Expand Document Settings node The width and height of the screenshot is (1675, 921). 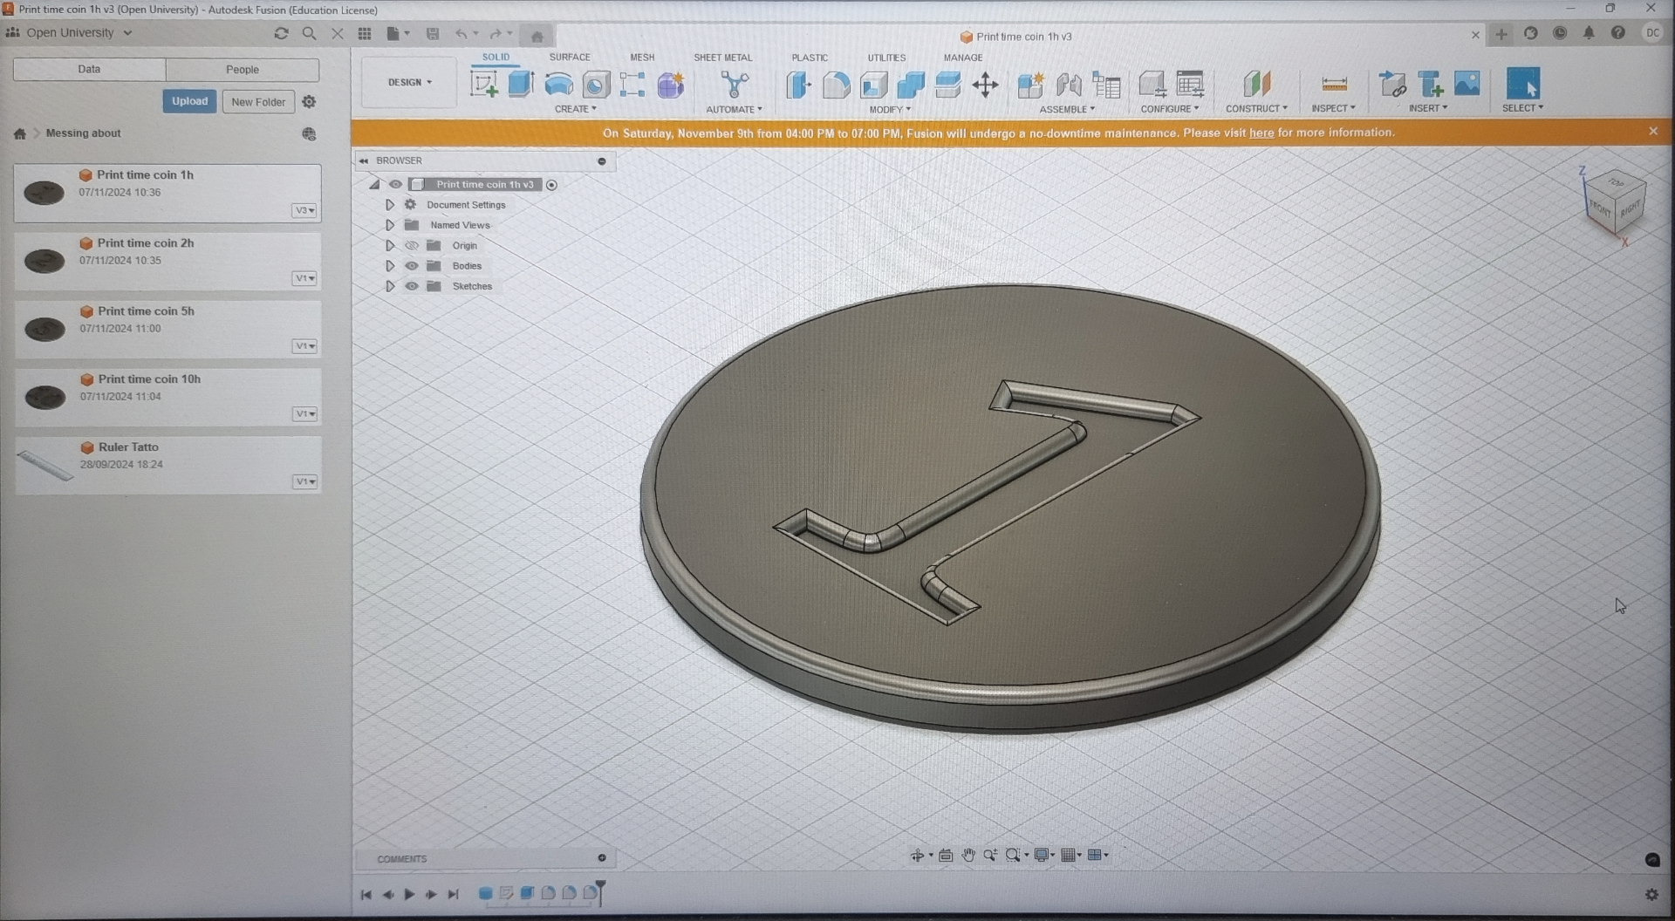pyautogui.click(x=390, y=205)
